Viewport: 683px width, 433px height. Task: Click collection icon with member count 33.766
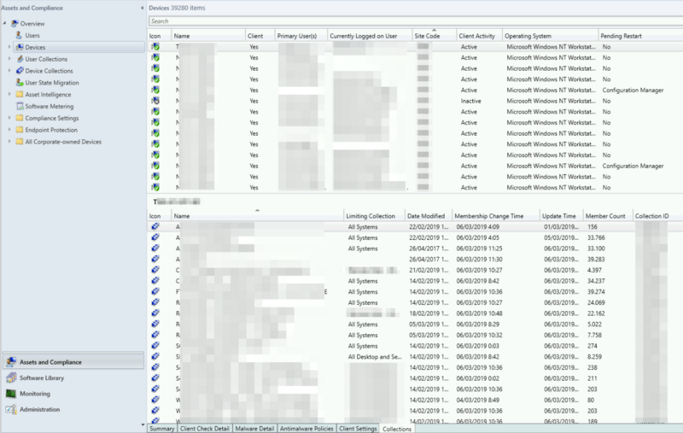[155, 237]
